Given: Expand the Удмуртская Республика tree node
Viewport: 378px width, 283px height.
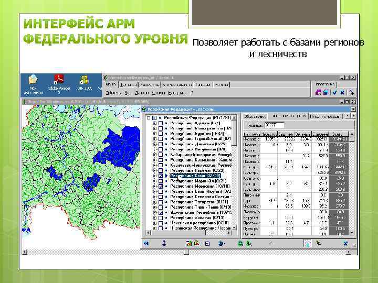Looking at the screenshot, I should pyautogui.click(x=155, y=212).
